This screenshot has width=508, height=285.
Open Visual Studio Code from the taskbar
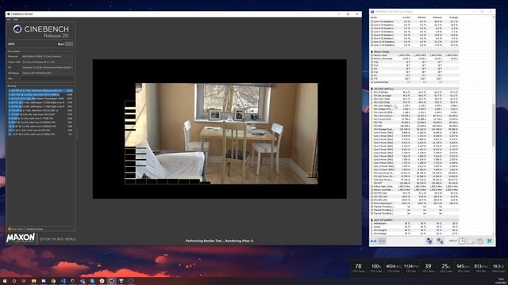[63, 281]
